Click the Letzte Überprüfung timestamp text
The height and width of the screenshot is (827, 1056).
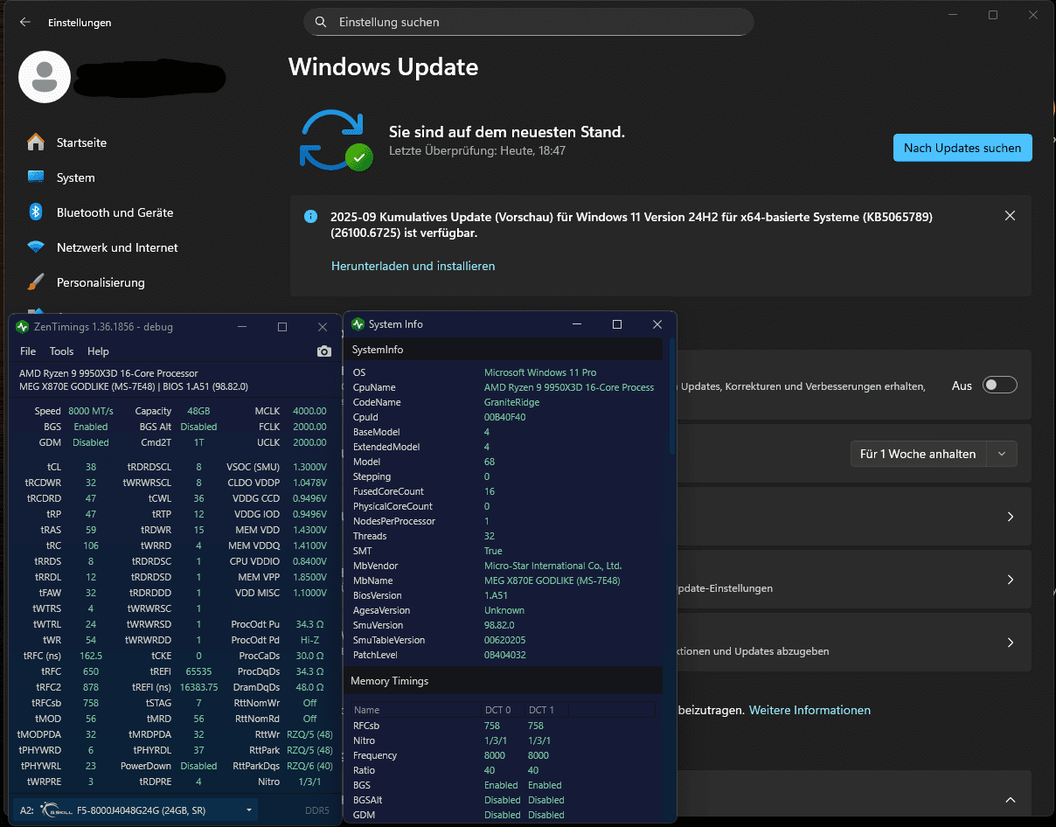[477, 151]
